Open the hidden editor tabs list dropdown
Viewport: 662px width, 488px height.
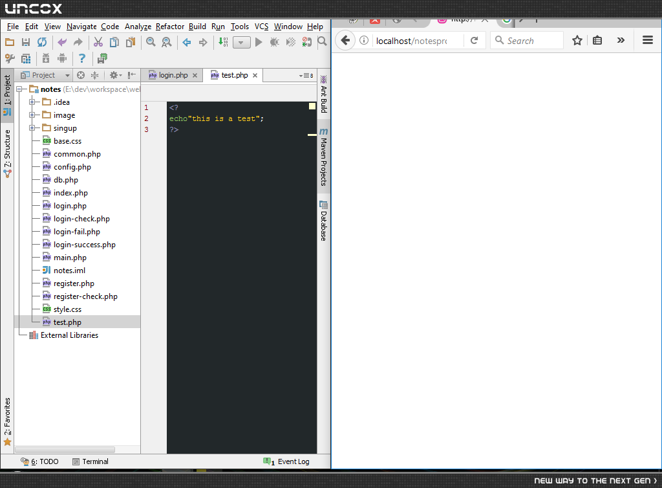[306, 76]
